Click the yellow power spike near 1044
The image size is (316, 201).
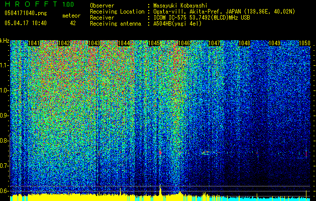click(120, 191)
